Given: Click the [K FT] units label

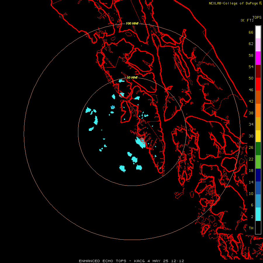Looking at the screenshot, I should 247,20.
